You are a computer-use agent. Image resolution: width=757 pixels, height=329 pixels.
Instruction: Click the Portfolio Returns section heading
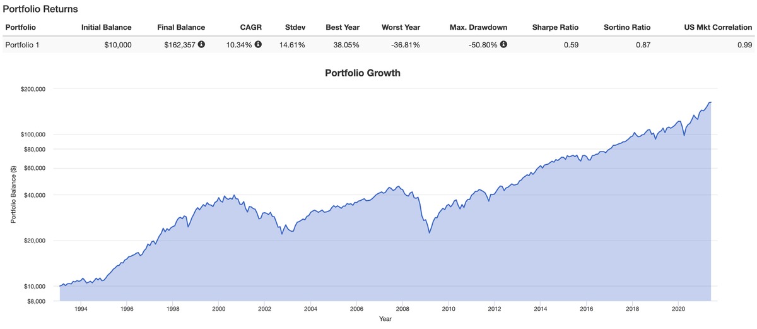click(40, 10)
